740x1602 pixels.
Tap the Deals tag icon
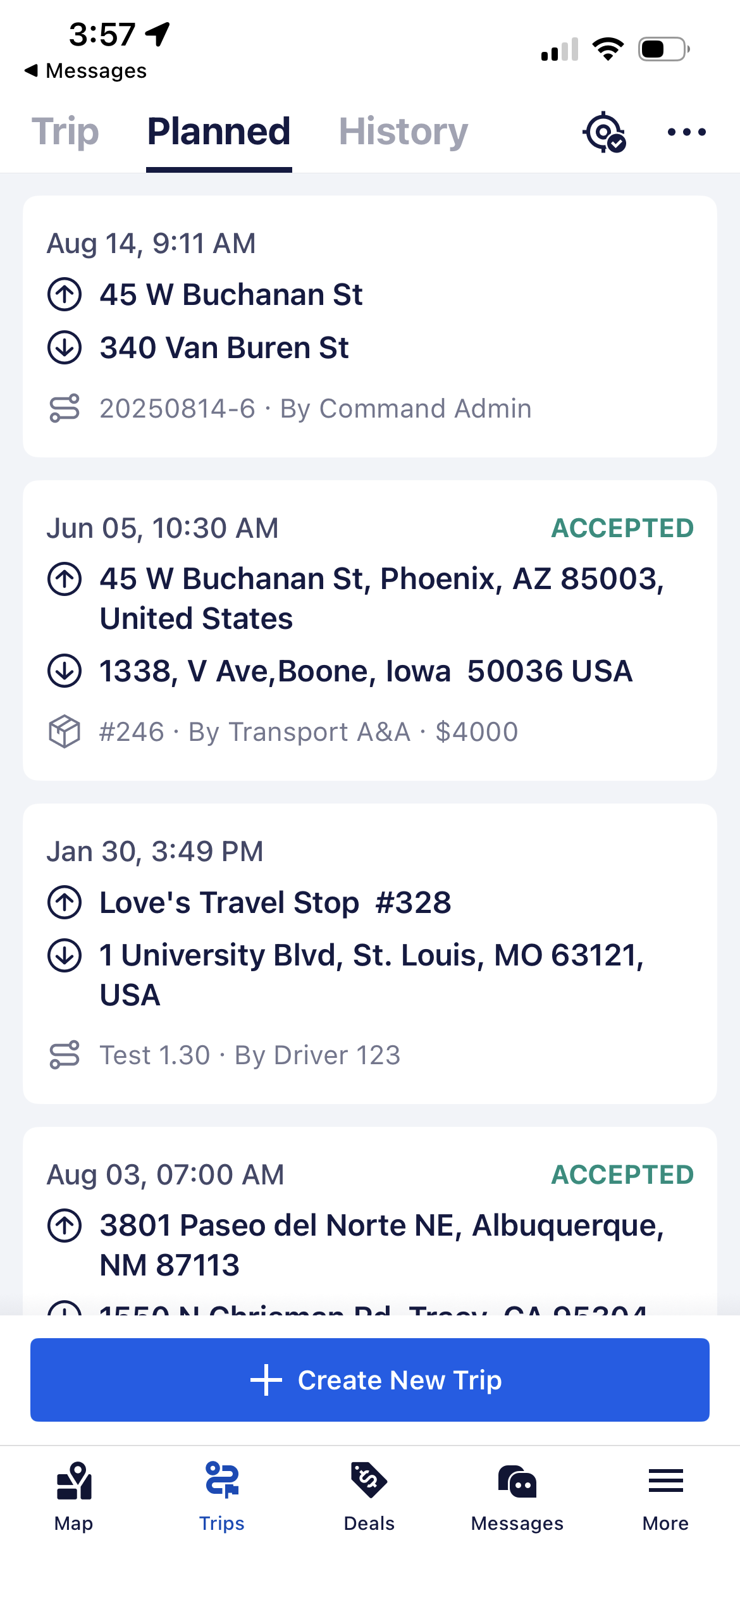pyautogui.click(x=369, y=1480)
